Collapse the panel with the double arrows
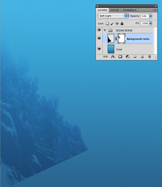Screen dimensions: 162x187 (x=156, y=6)
